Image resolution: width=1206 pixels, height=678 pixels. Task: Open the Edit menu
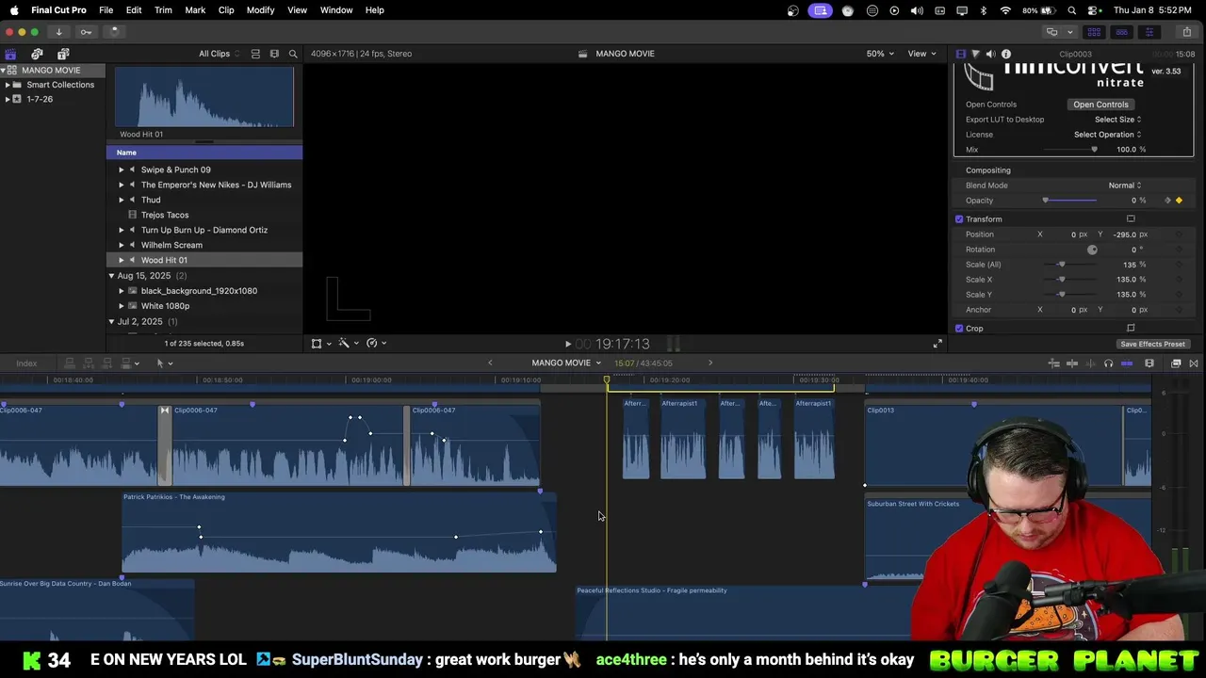click(134, 10)
